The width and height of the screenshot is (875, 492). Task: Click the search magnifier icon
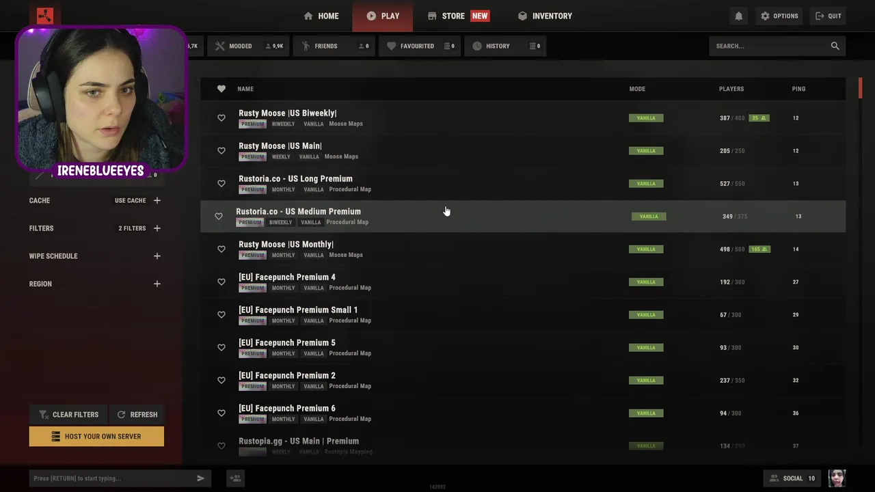(x=835, y=46)
